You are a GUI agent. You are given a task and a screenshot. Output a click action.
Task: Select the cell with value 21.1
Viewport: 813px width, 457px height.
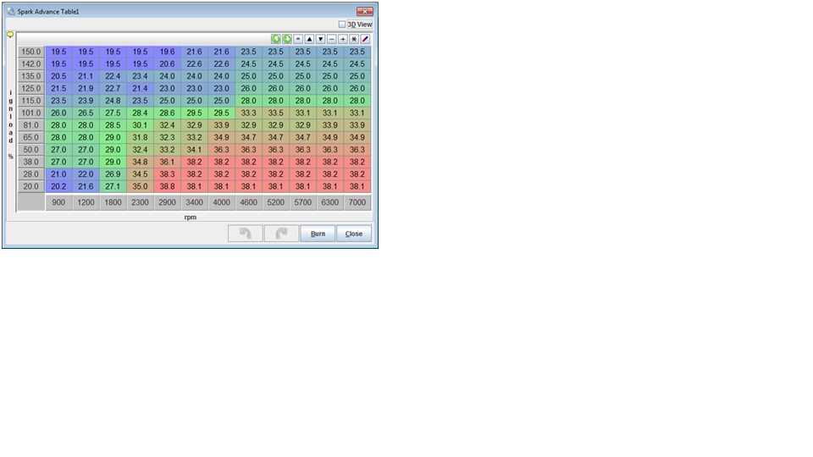pyautogui.click(x=86, y=76)
